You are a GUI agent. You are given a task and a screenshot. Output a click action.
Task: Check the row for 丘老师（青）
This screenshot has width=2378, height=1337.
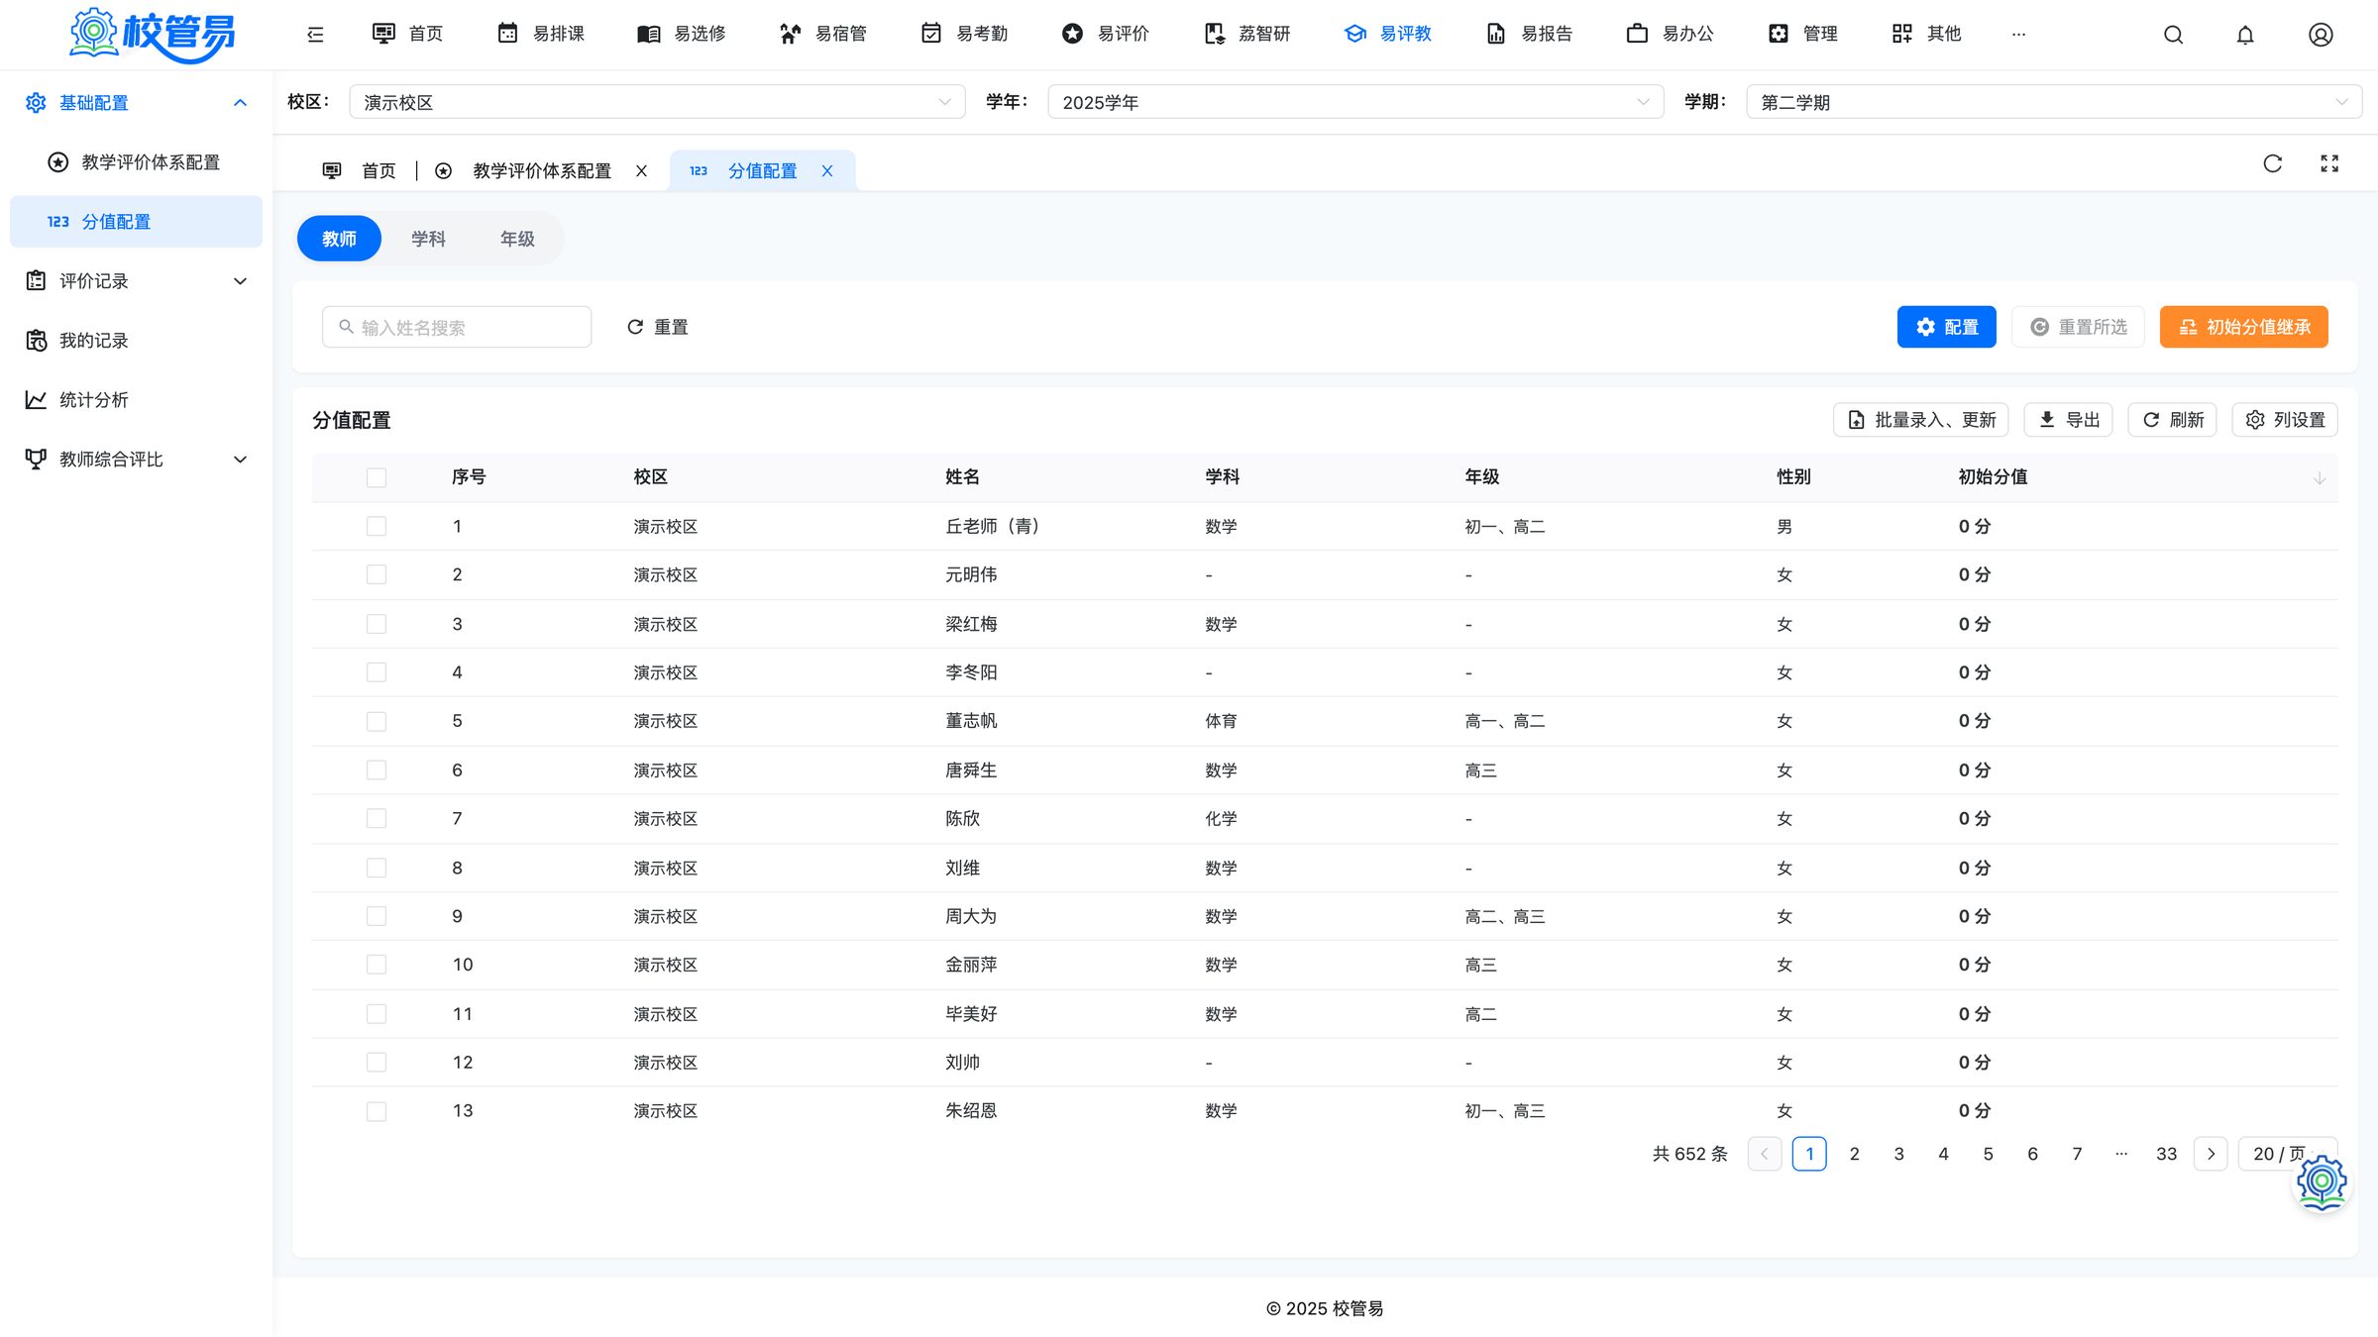point(377,527)
